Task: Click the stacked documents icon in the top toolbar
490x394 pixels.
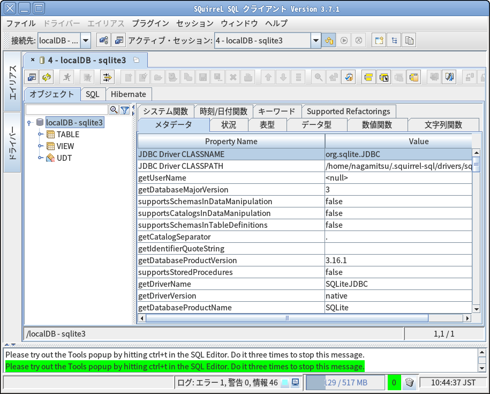Action: [x=409, y=40]
